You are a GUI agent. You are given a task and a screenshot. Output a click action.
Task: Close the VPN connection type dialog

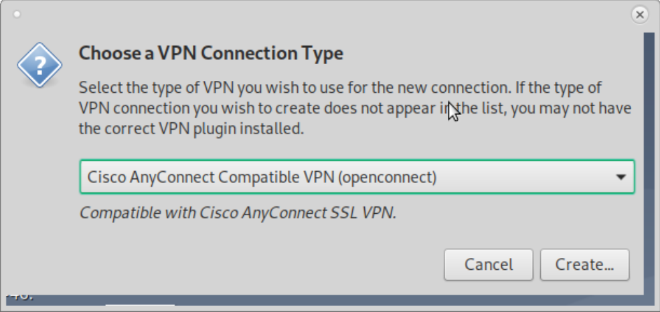(639, 15)
